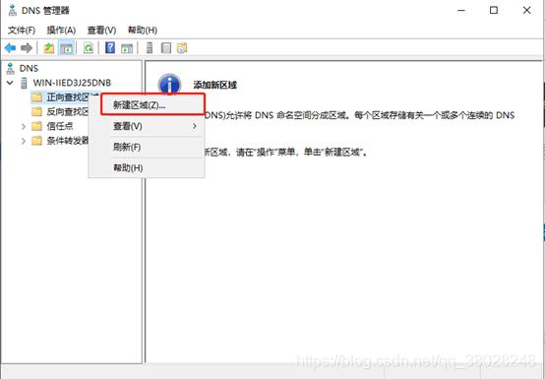Click the folder icon of 反向查找区域
The height and width of the screenshot is (379, 545).
pos(36,111)
